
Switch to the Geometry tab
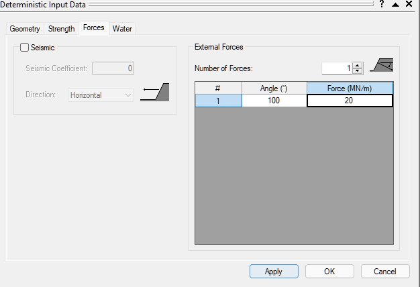25,29
